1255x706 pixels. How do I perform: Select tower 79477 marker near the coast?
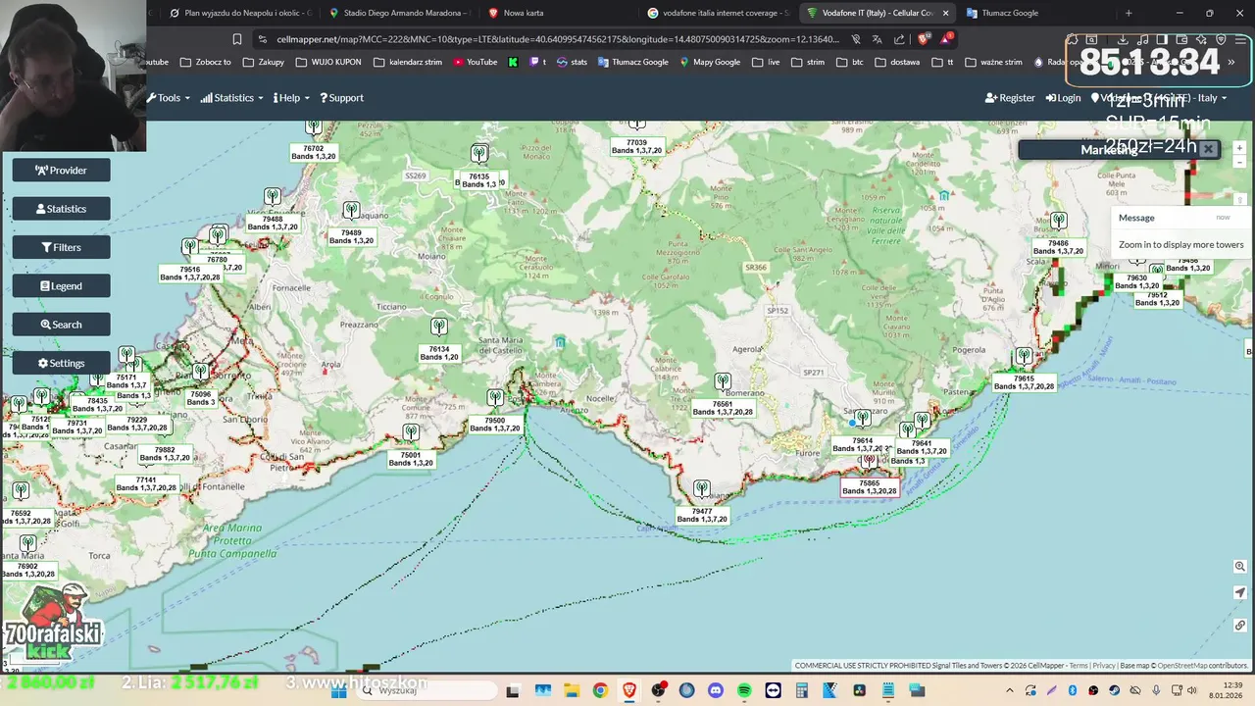click(701, 488)
